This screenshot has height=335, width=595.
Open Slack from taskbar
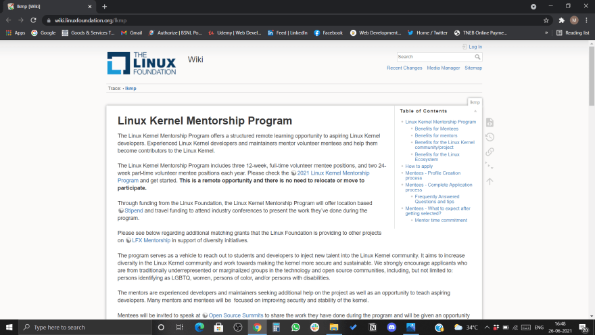click(314, 327)
